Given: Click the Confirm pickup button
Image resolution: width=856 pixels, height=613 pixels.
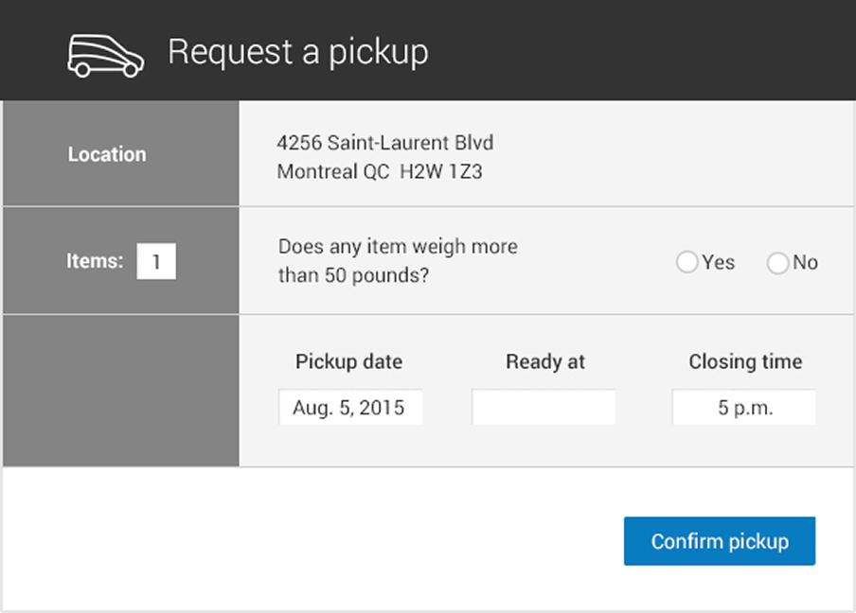Looking at the screenshot, I should click(720, 541).
